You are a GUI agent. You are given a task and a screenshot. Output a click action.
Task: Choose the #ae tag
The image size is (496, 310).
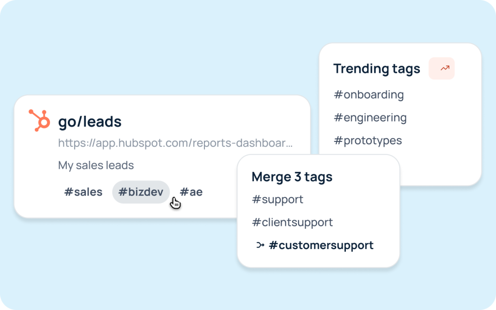click(x=191, y=192)
